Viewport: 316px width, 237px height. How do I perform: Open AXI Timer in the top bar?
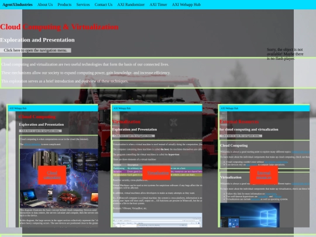(x=158, y=5)
